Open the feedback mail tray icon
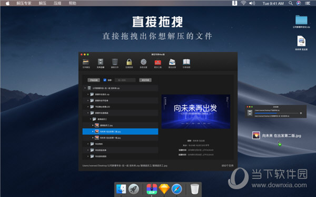 click(x=172, y=62)
